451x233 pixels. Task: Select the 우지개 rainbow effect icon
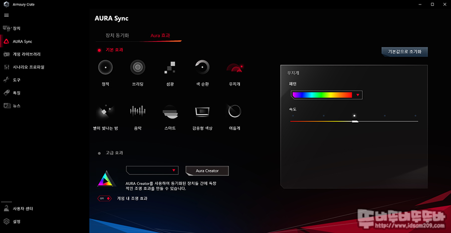[x=235, y=68]
